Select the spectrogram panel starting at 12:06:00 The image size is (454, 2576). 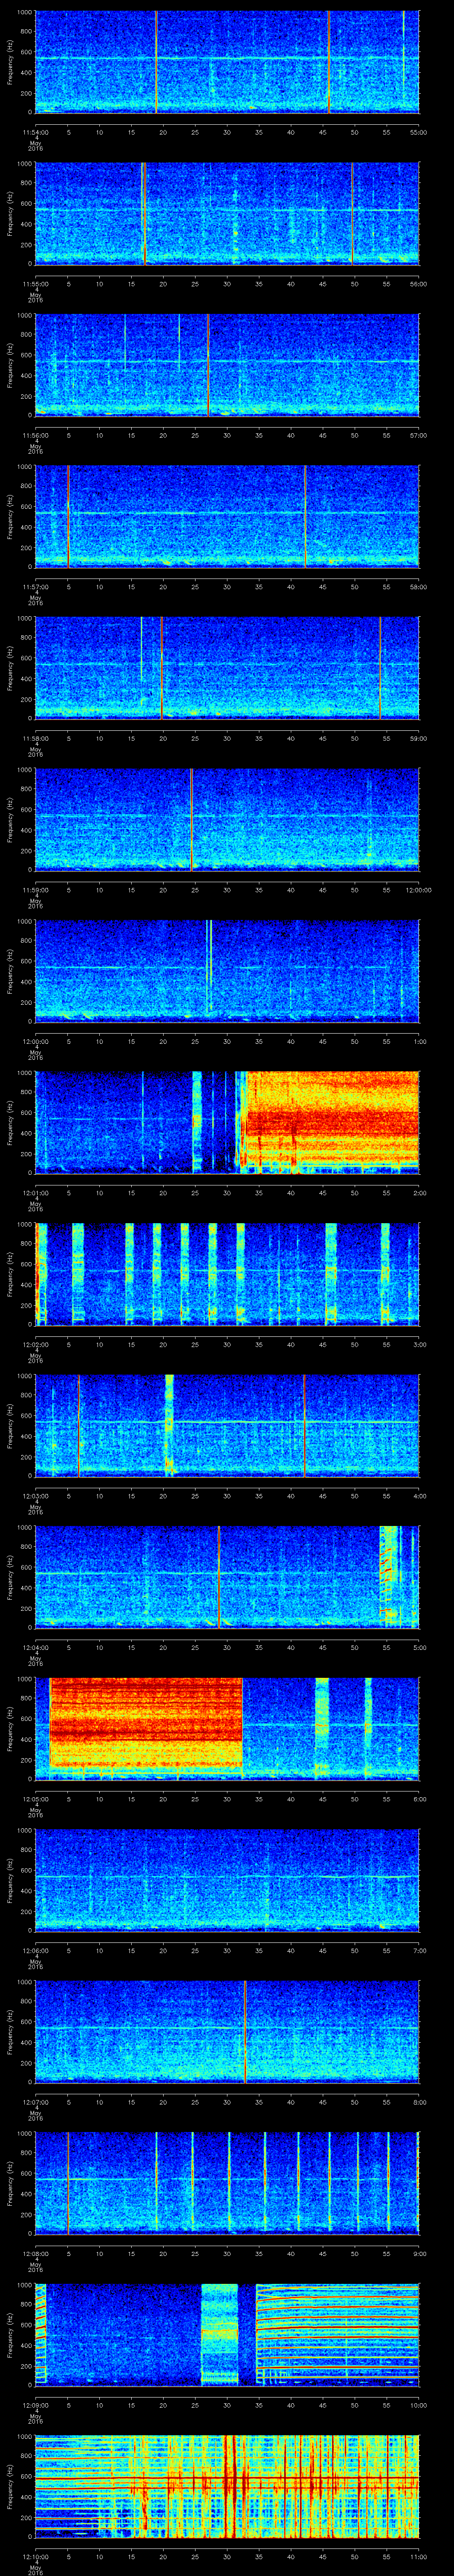click(227, 1880)
